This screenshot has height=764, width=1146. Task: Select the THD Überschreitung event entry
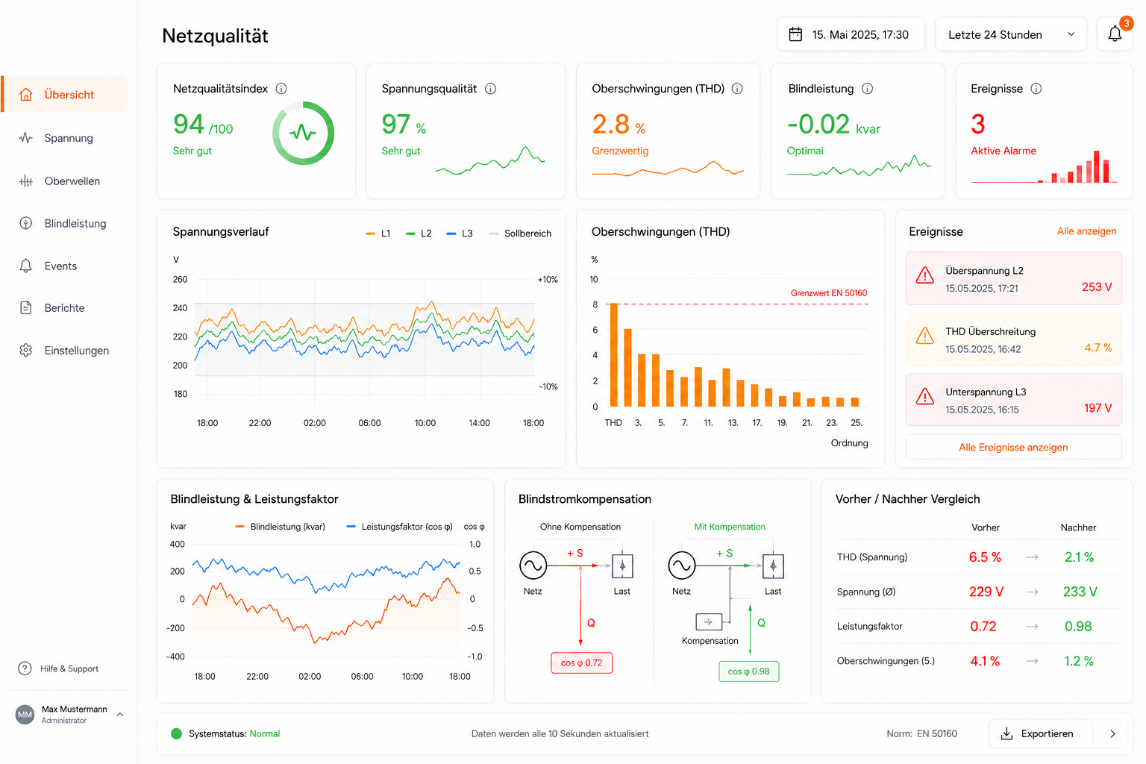[1013, 339]
